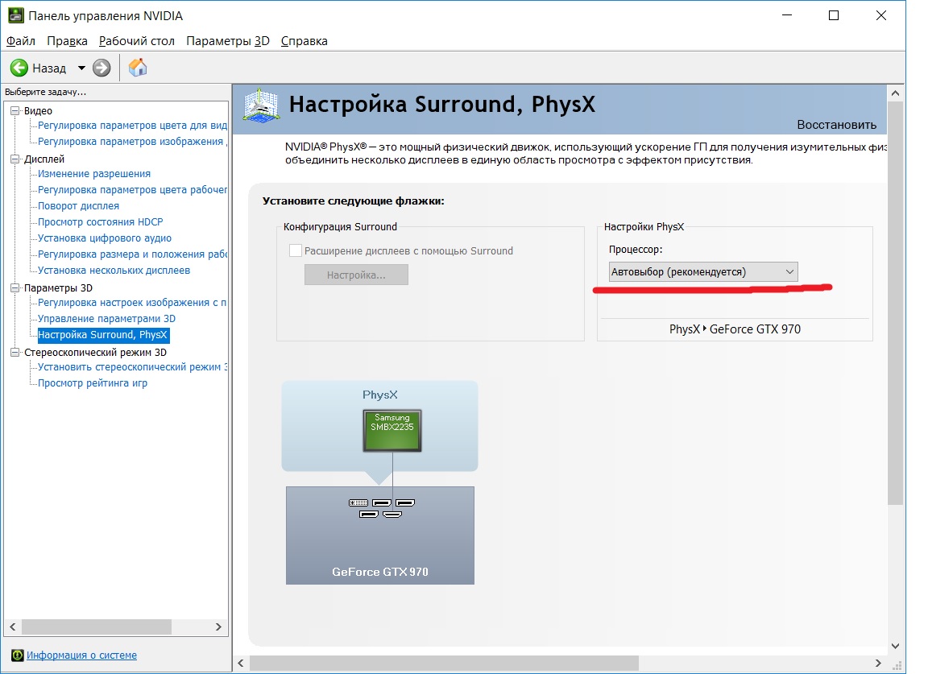
Task: Click the NVIDIA title bar app icon
Action: pos(15,15)
